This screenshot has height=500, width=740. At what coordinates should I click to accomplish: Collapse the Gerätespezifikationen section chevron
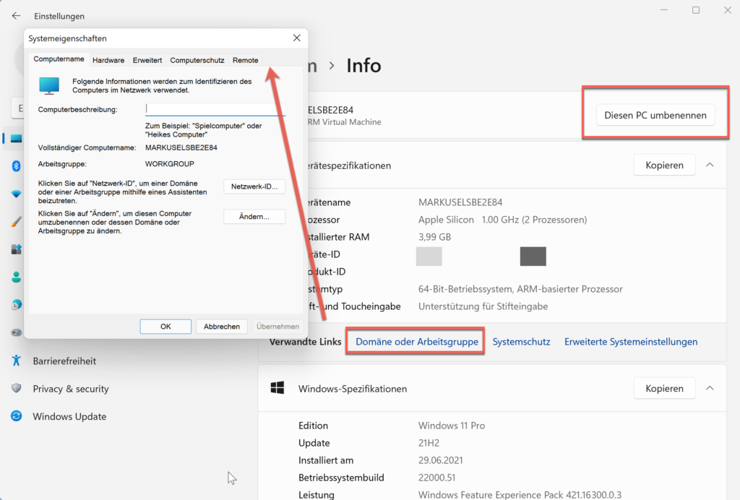(x=710, y=165)
